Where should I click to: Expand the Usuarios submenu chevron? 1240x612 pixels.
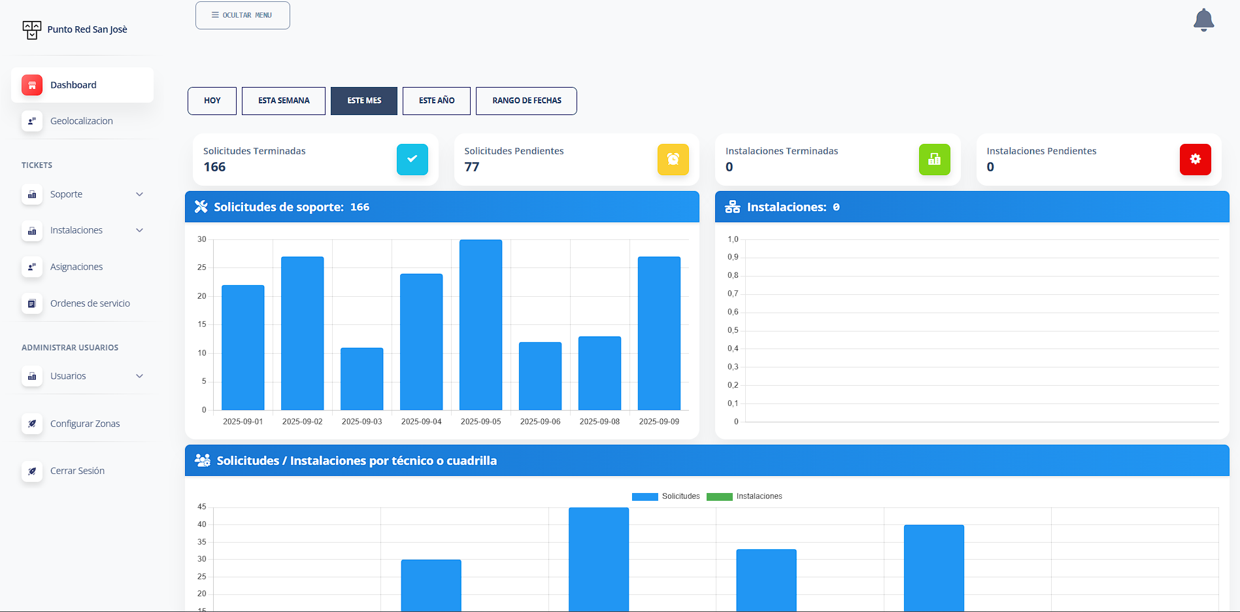[139, 376]
